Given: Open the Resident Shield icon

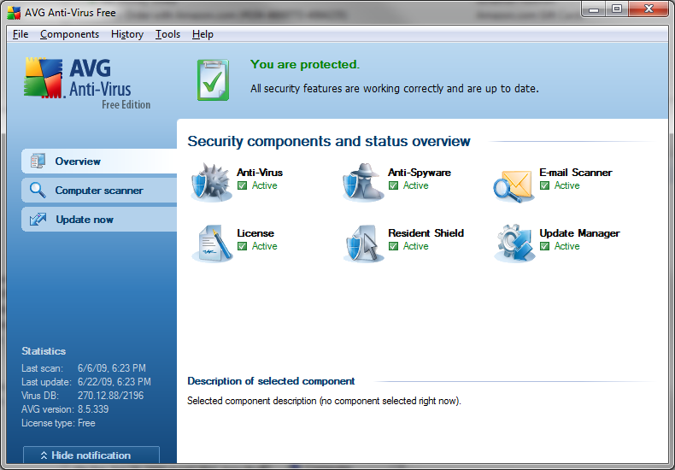Looking at the screenshot, I should [x=363, y=244].
